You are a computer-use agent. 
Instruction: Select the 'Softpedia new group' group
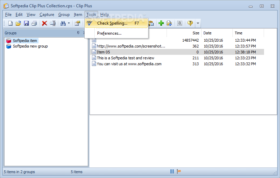click(30, 46)
